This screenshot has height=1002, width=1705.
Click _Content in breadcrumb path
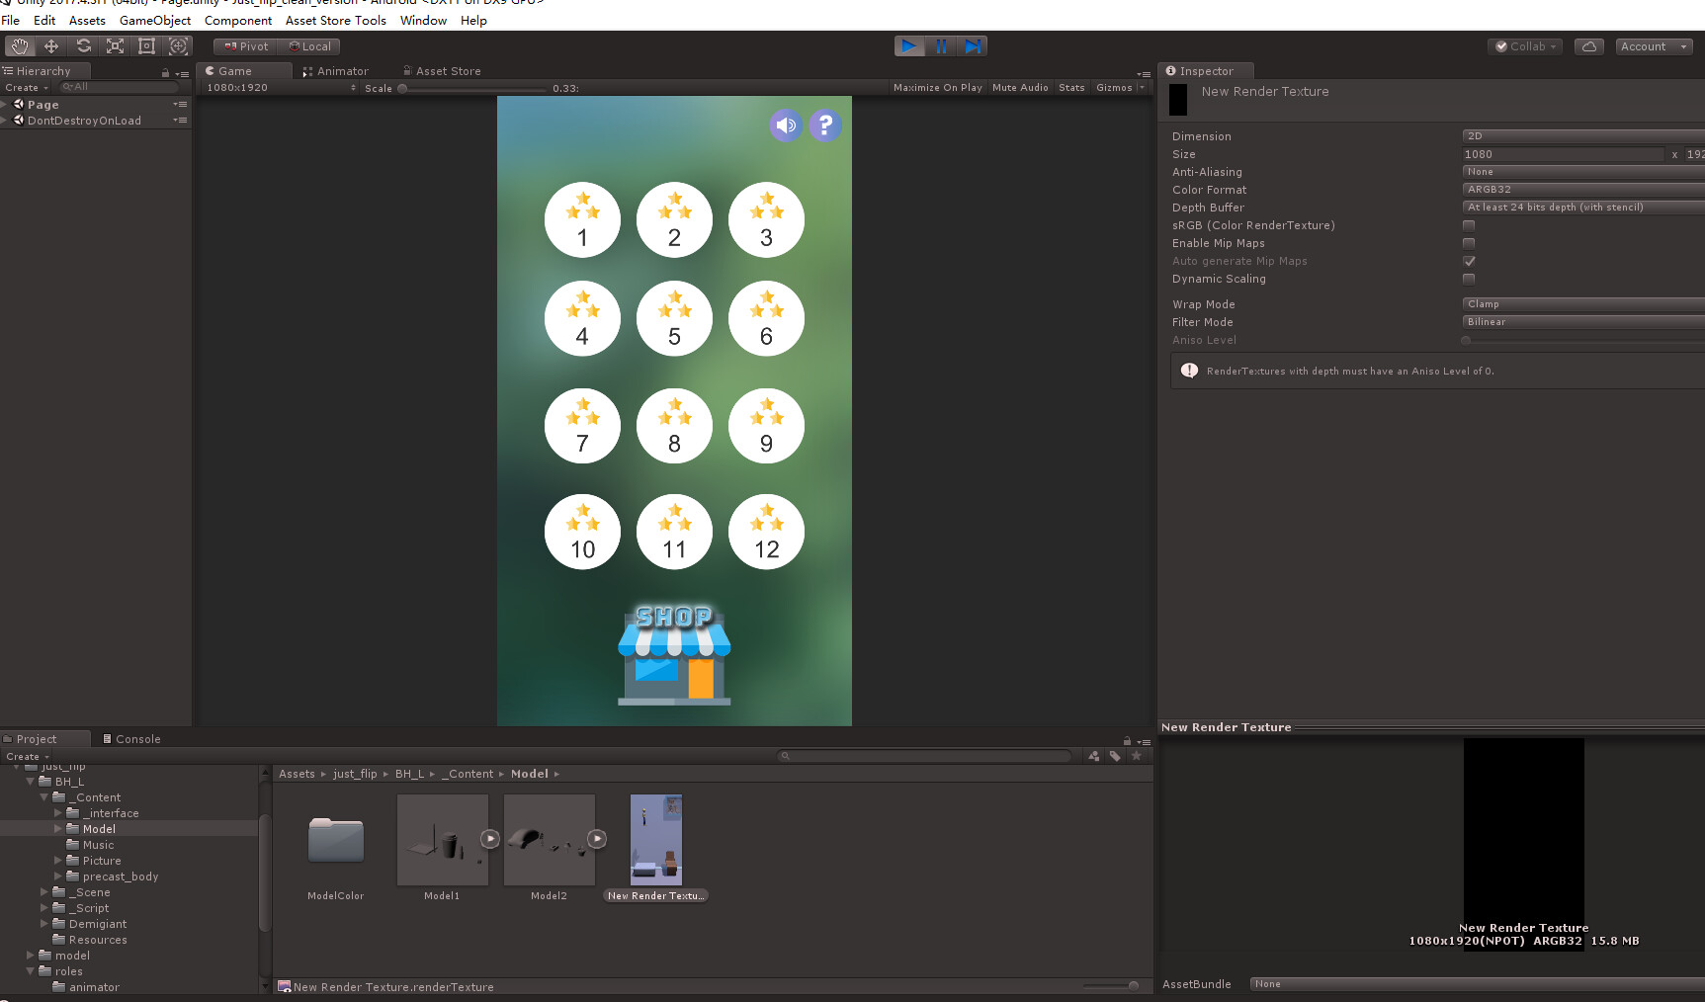468,774
